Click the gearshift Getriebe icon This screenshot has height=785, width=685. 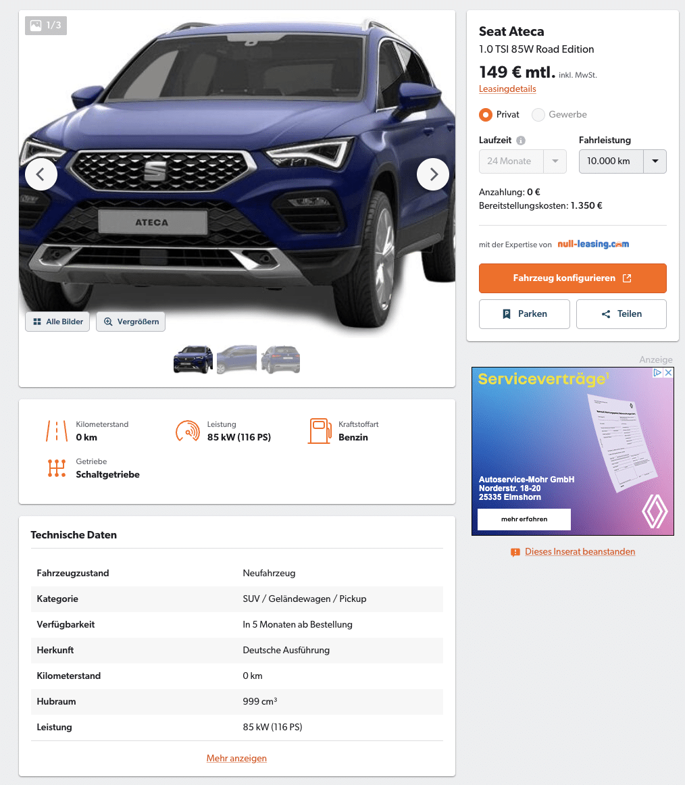pyautogui.click(x=57, y=468)
